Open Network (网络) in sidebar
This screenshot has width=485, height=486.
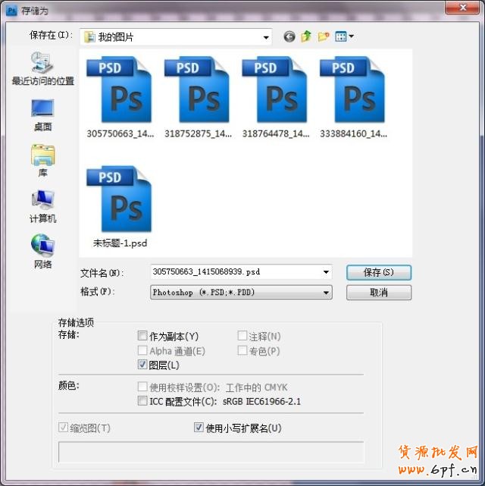click(42, 251)
